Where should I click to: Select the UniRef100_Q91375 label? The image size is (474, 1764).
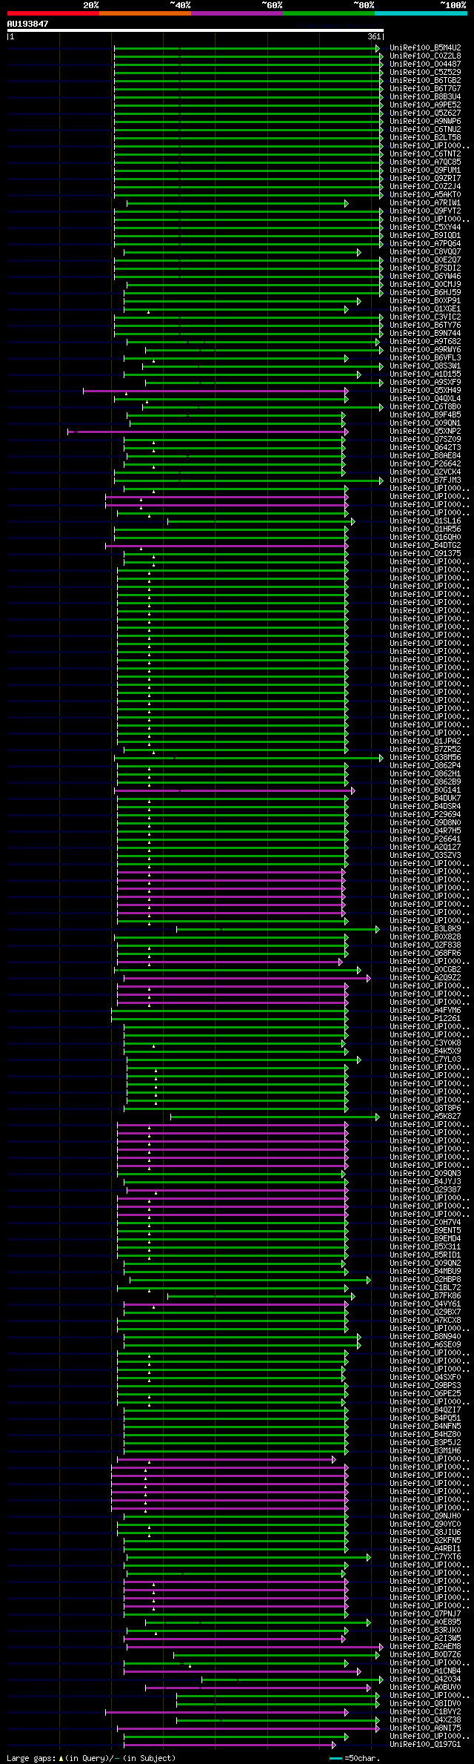tap(425, 554)
